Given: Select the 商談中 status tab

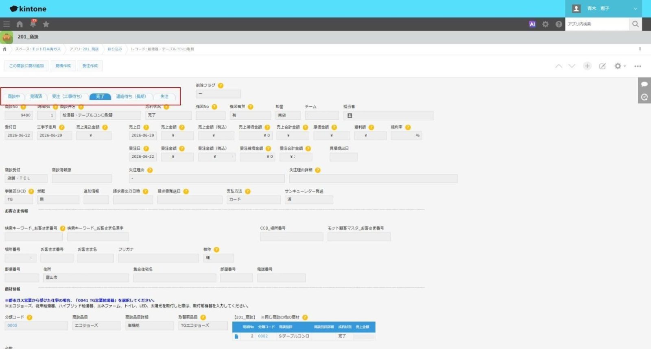Looking at the screenshot, I should click(x=14, y=97).
